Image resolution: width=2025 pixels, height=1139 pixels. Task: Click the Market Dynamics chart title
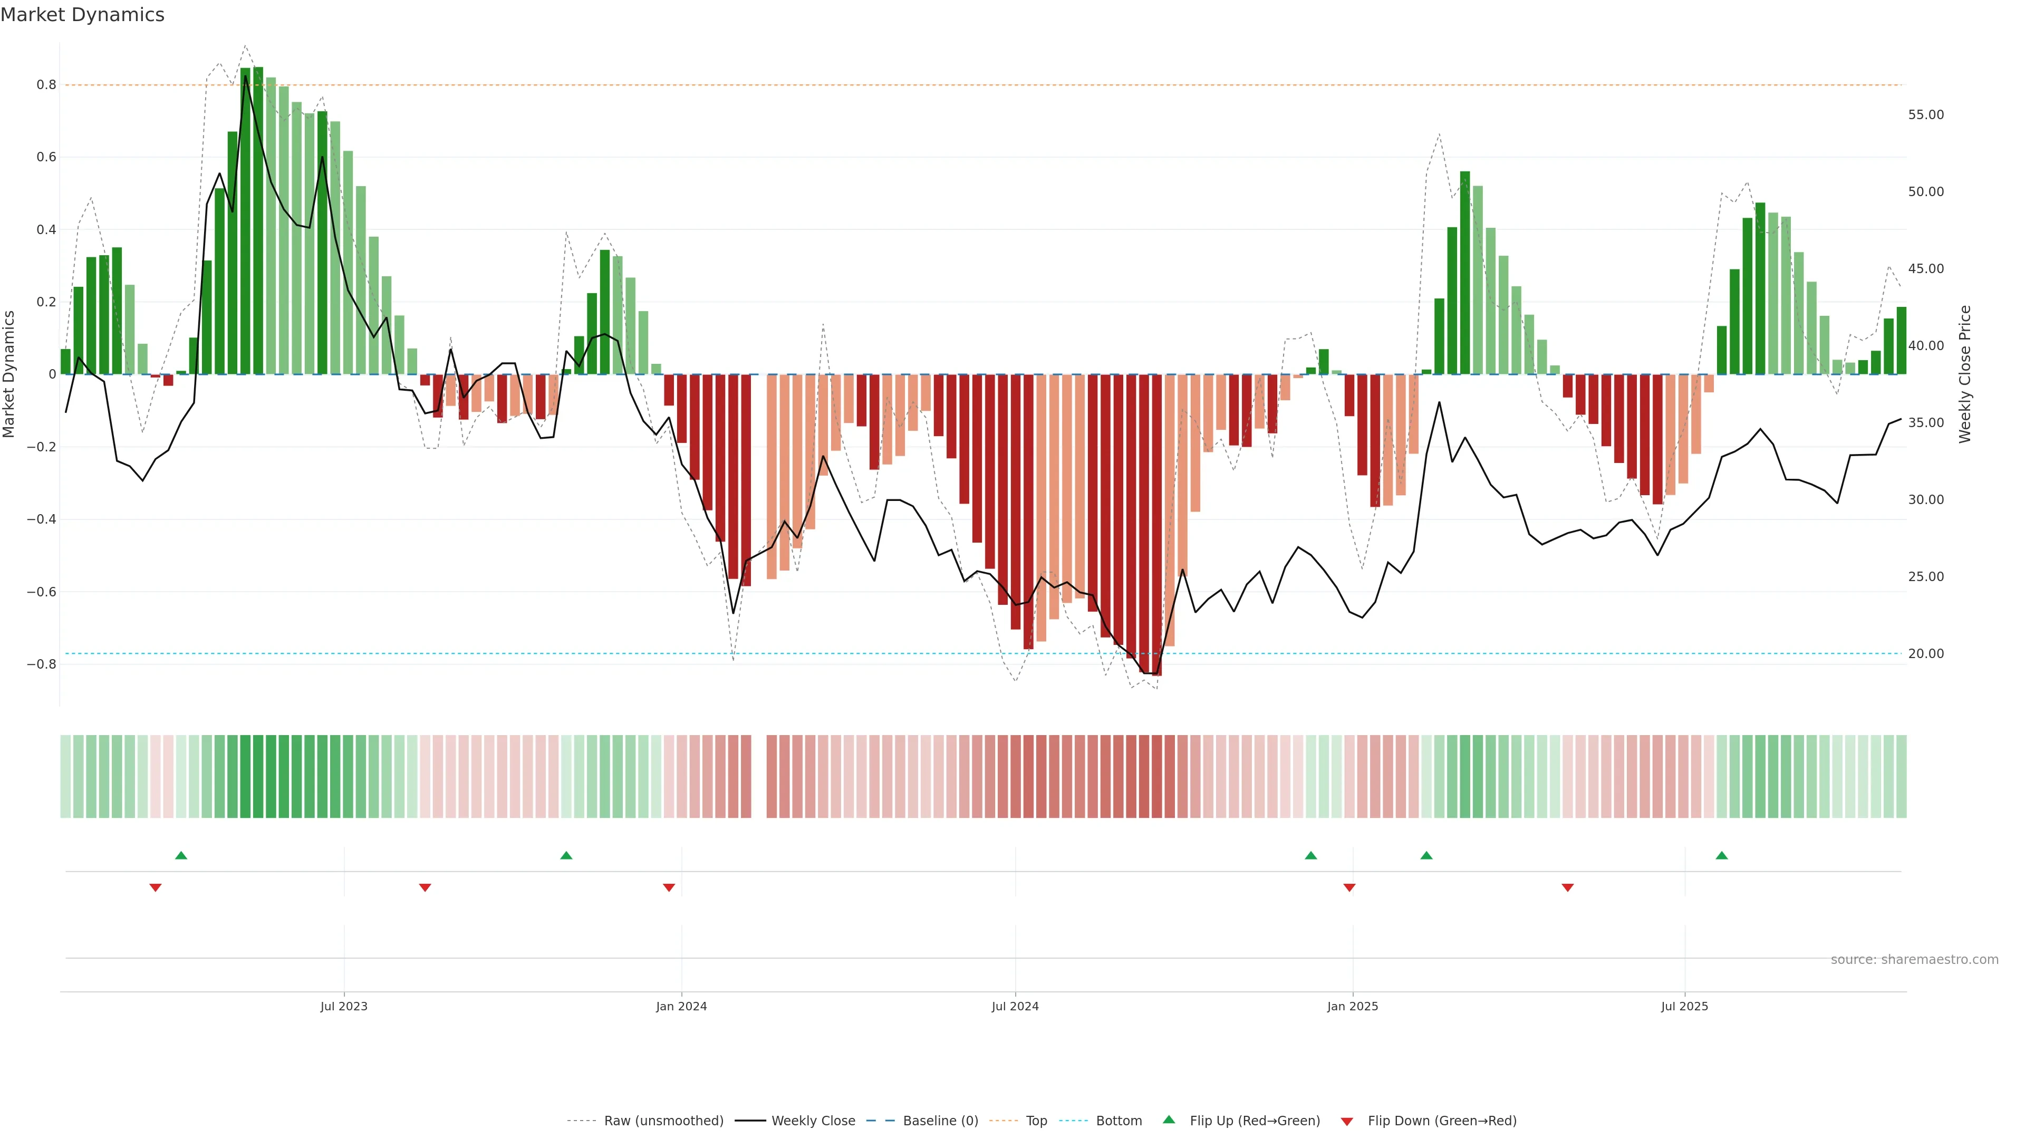click(x=83, y=15)
